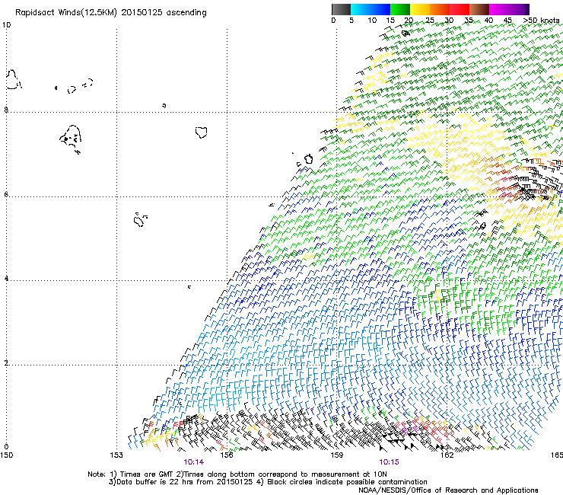Click the NOAA/NESDIS credit text
Viewport: 563px width, 495px height.
click(448, 490)
